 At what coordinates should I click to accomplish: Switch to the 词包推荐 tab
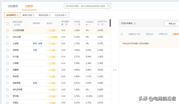[x=13, y=6]
